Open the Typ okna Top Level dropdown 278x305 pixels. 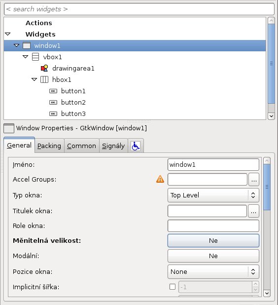point(213,195)
